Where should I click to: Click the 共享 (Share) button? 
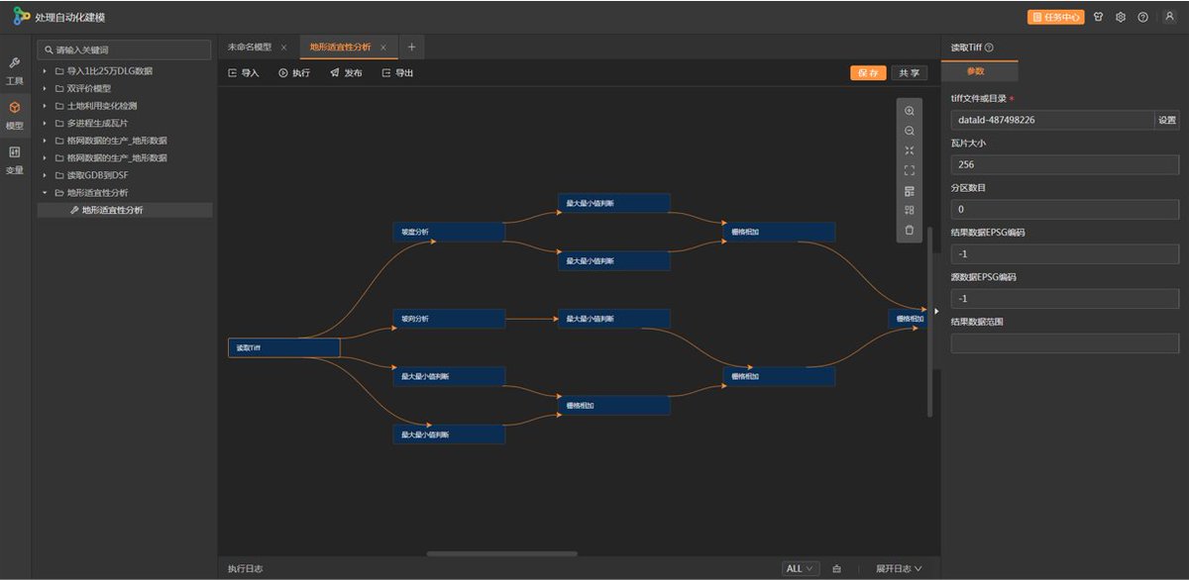[908, 71]
